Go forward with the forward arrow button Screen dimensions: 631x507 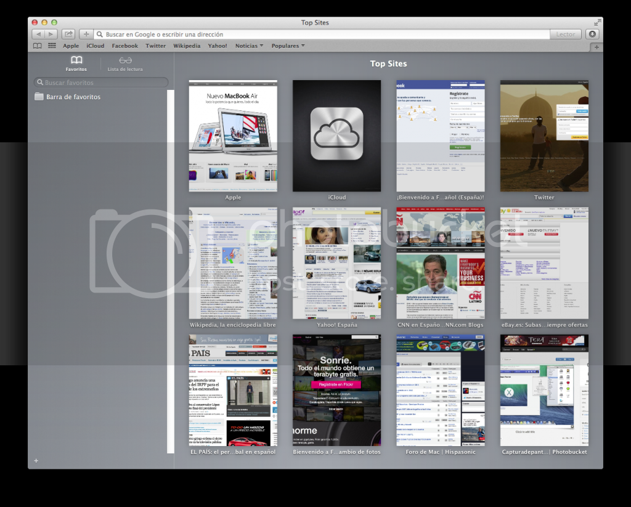tap(51, 34)
